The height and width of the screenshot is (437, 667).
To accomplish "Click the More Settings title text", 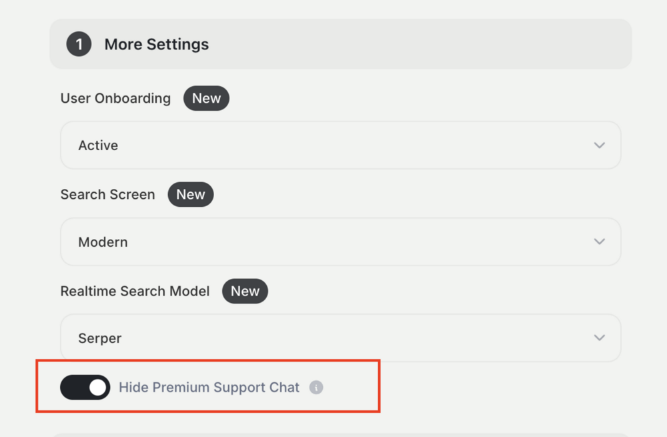I will click(x=156, y=45).
